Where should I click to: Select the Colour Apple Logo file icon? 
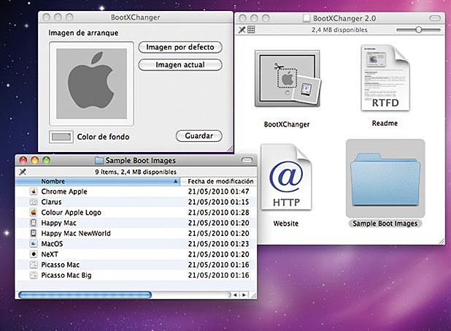click(34, 213)
